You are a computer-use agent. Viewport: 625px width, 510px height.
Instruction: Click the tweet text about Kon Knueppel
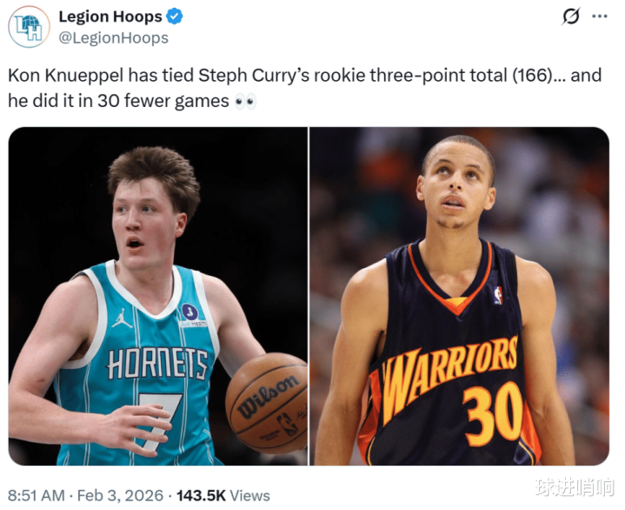[304, 88]
